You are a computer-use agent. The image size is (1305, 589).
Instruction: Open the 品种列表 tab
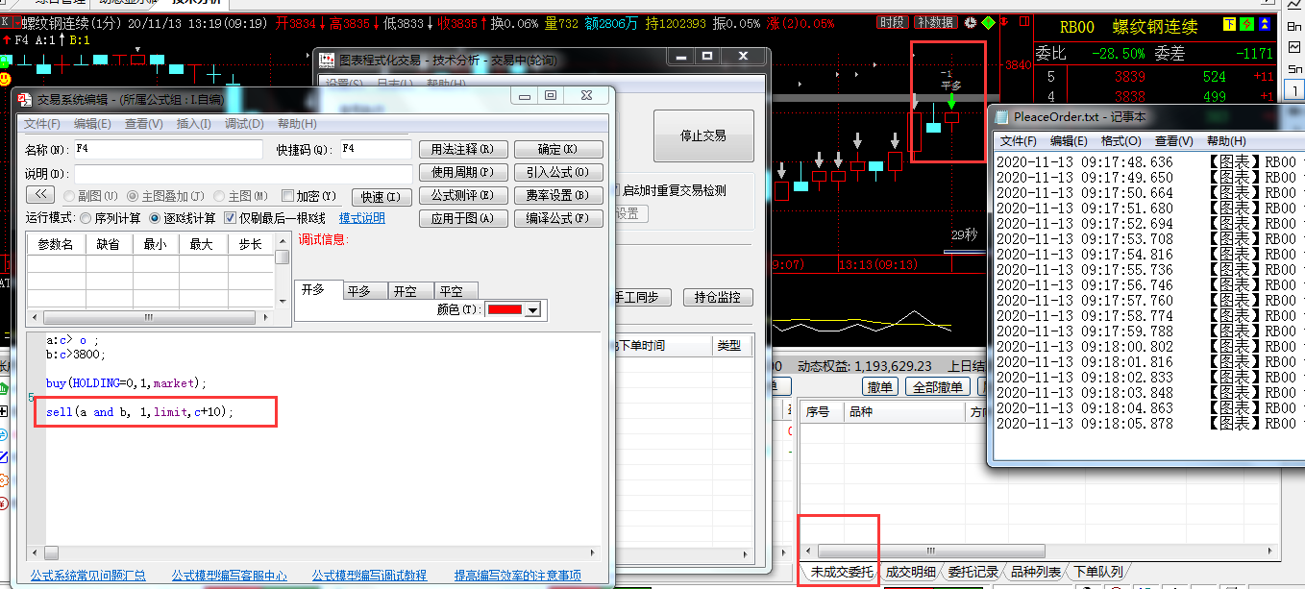click(1036, 572)
